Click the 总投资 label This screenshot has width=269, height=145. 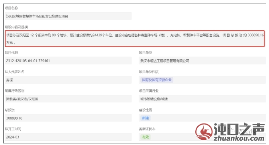click(10, 110)
